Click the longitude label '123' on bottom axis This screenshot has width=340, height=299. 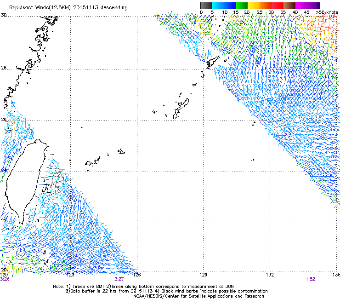(x=70, y=275)
